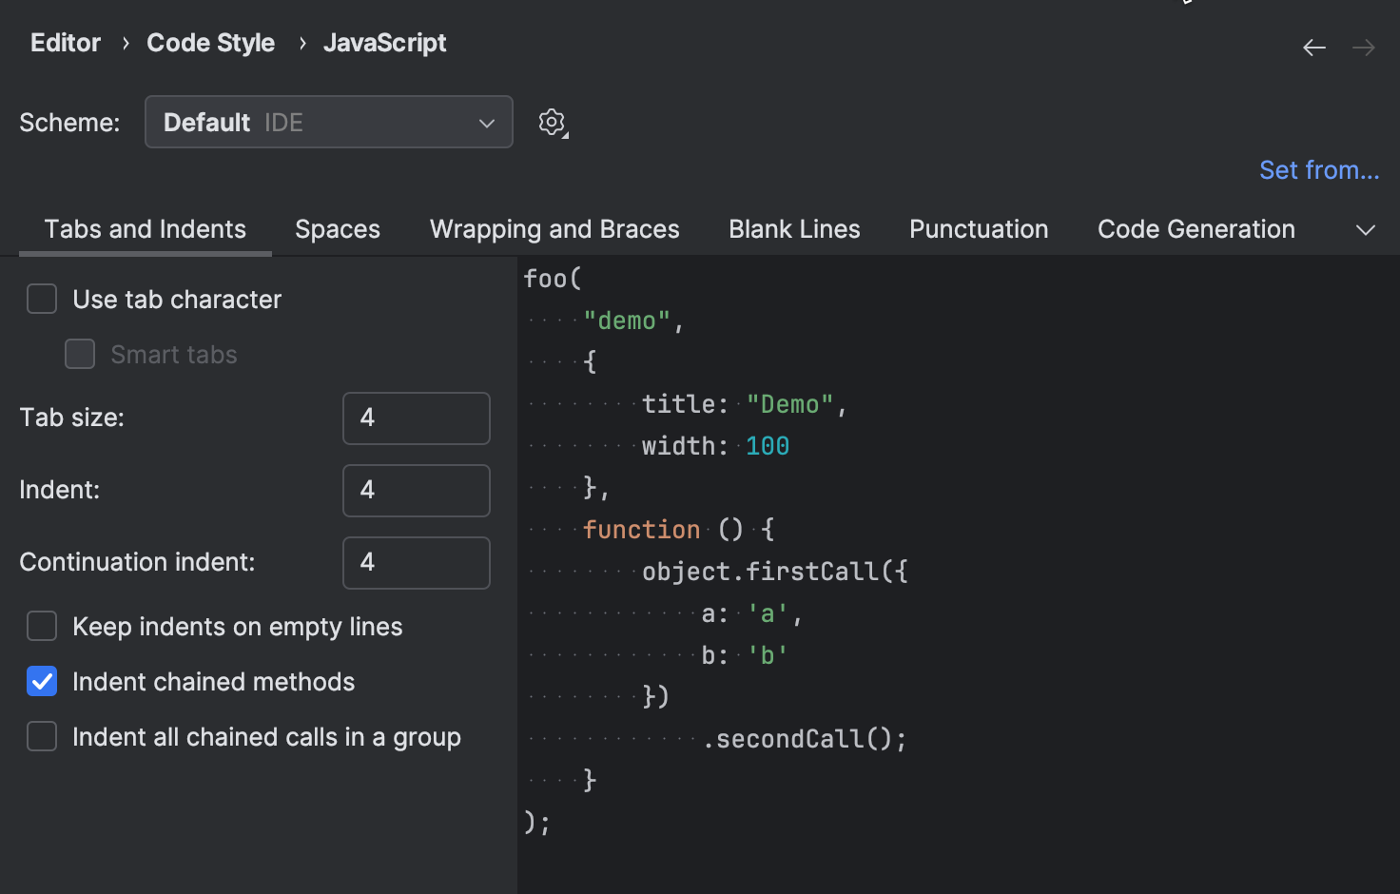
Task: Expand the hidden tabs chevron after Code Generation
Action: 1366,229
